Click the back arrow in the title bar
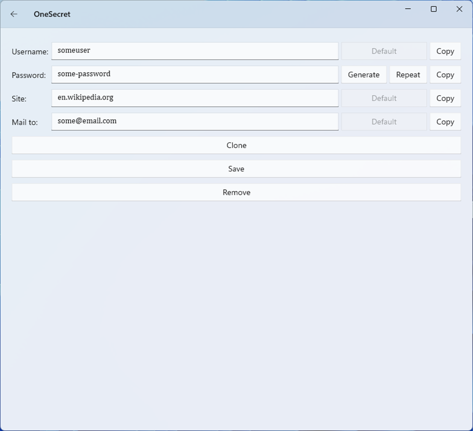Screen dimensions: 473x431 tap(13, 14)
